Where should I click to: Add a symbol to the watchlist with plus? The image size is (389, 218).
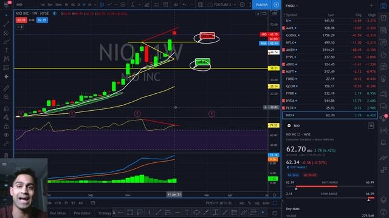point(371,5)
